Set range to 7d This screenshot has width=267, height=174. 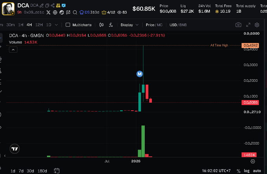point(21,171)
